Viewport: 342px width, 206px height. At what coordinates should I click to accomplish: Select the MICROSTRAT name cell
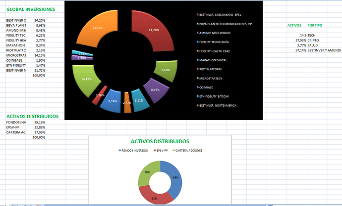tap(16, 55)
